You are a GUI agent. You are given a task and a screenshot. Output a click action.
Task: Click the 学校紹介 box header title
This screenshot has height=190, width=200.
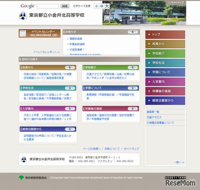point(91,68)
